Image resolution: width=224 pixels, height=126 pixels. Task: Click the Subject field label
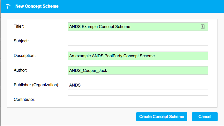(21, 41)
